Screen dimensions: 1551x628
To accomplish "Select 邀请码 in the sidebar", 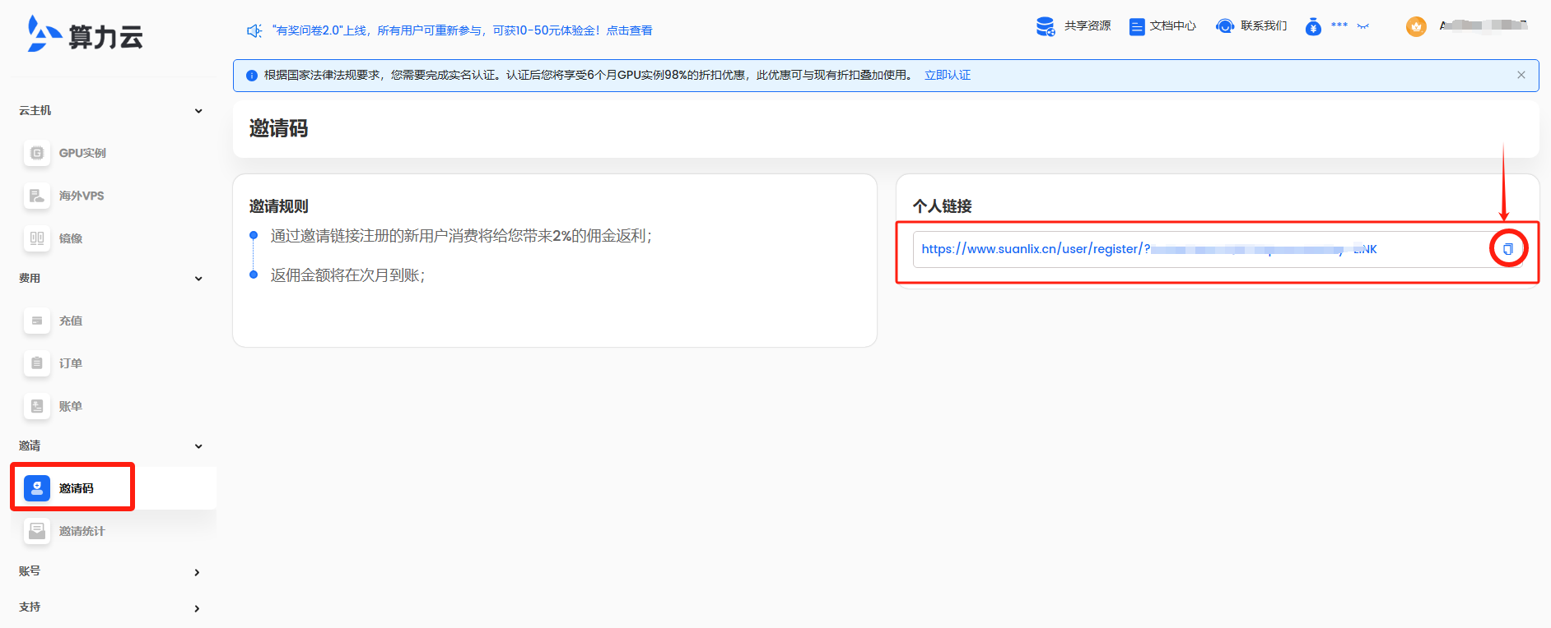I will click(77, 488).
